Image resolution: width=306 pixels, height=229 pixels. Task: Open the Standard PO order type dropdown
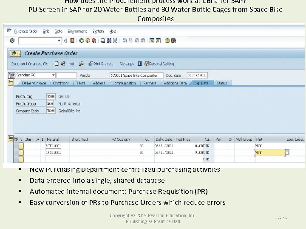pyautogui.click(x=53, y=75)
